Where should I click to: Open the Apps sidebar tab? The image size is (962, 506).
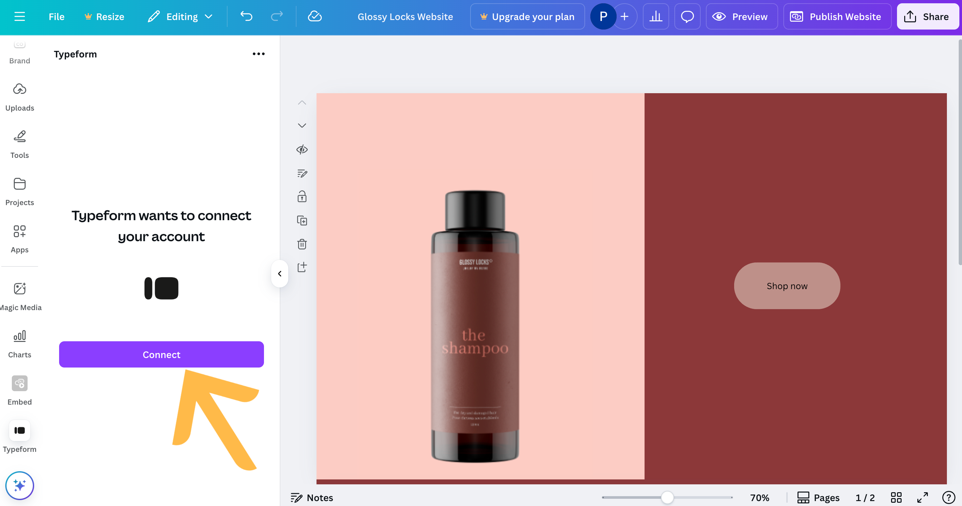click(19, 239)
